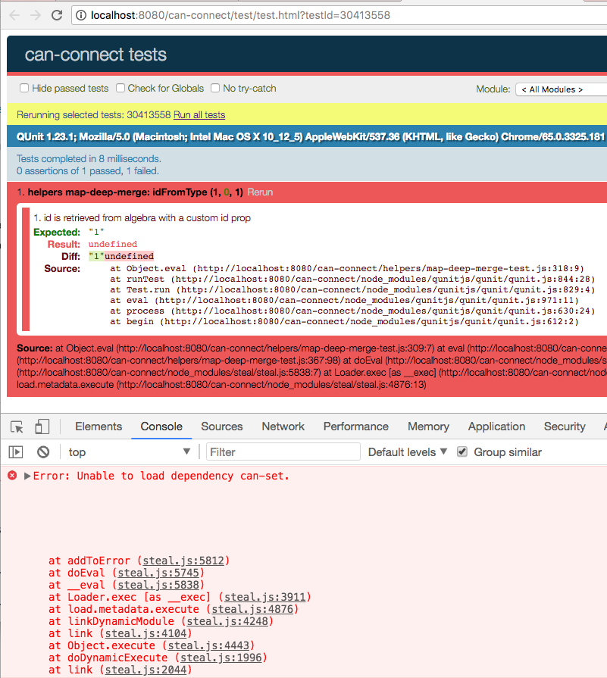607x678 pixels.
Task: Click the 'Tests completed in 8 milliseconds' text
Action: coord(89,158)
